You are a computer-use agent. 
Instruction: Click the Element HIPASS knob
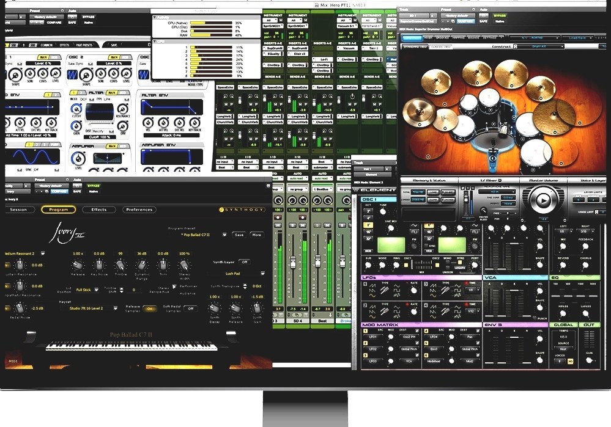pyautogui.click(x=563, y=314)
